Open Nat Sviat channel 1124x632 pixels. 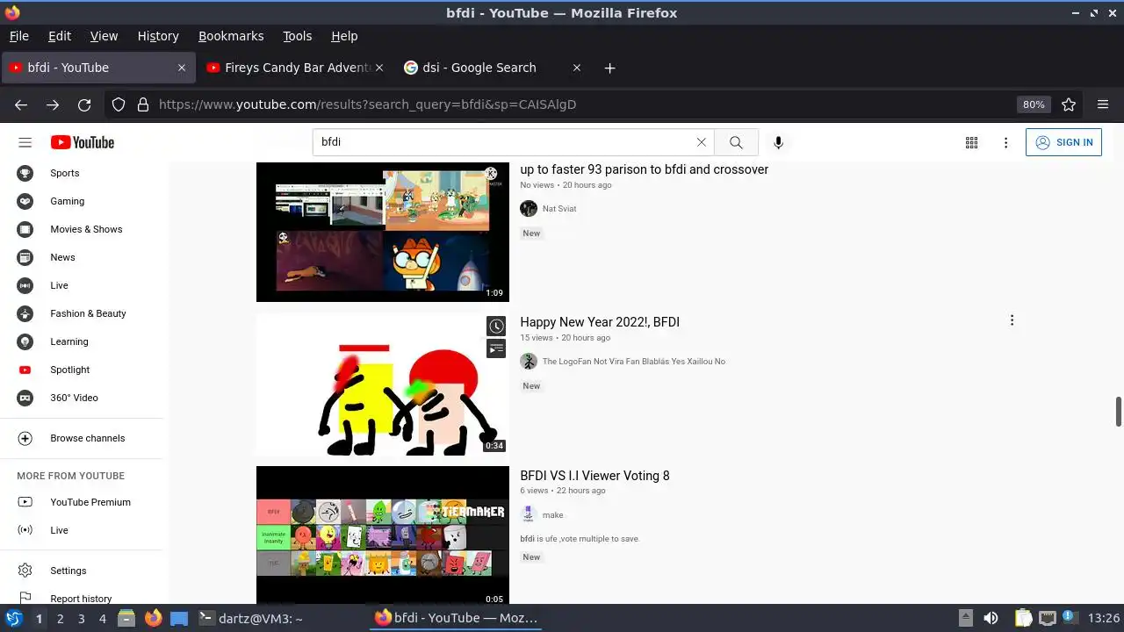click(x=559, y=209)
